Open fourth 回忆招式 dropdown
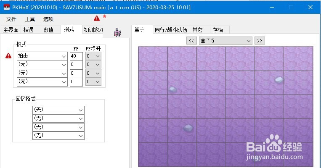Image resolution: width=321 pixels, height=168 pixels. click(58, 136)
